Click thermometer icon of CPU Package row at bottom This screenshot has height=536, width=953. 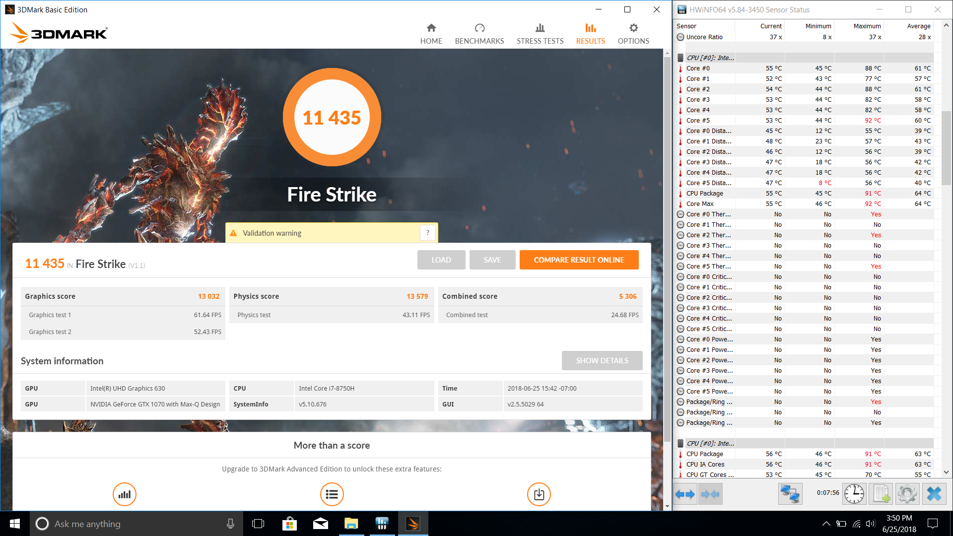point(681,454)
